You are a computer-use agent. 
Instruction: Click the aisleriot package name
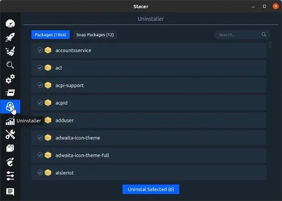[65, 173]
